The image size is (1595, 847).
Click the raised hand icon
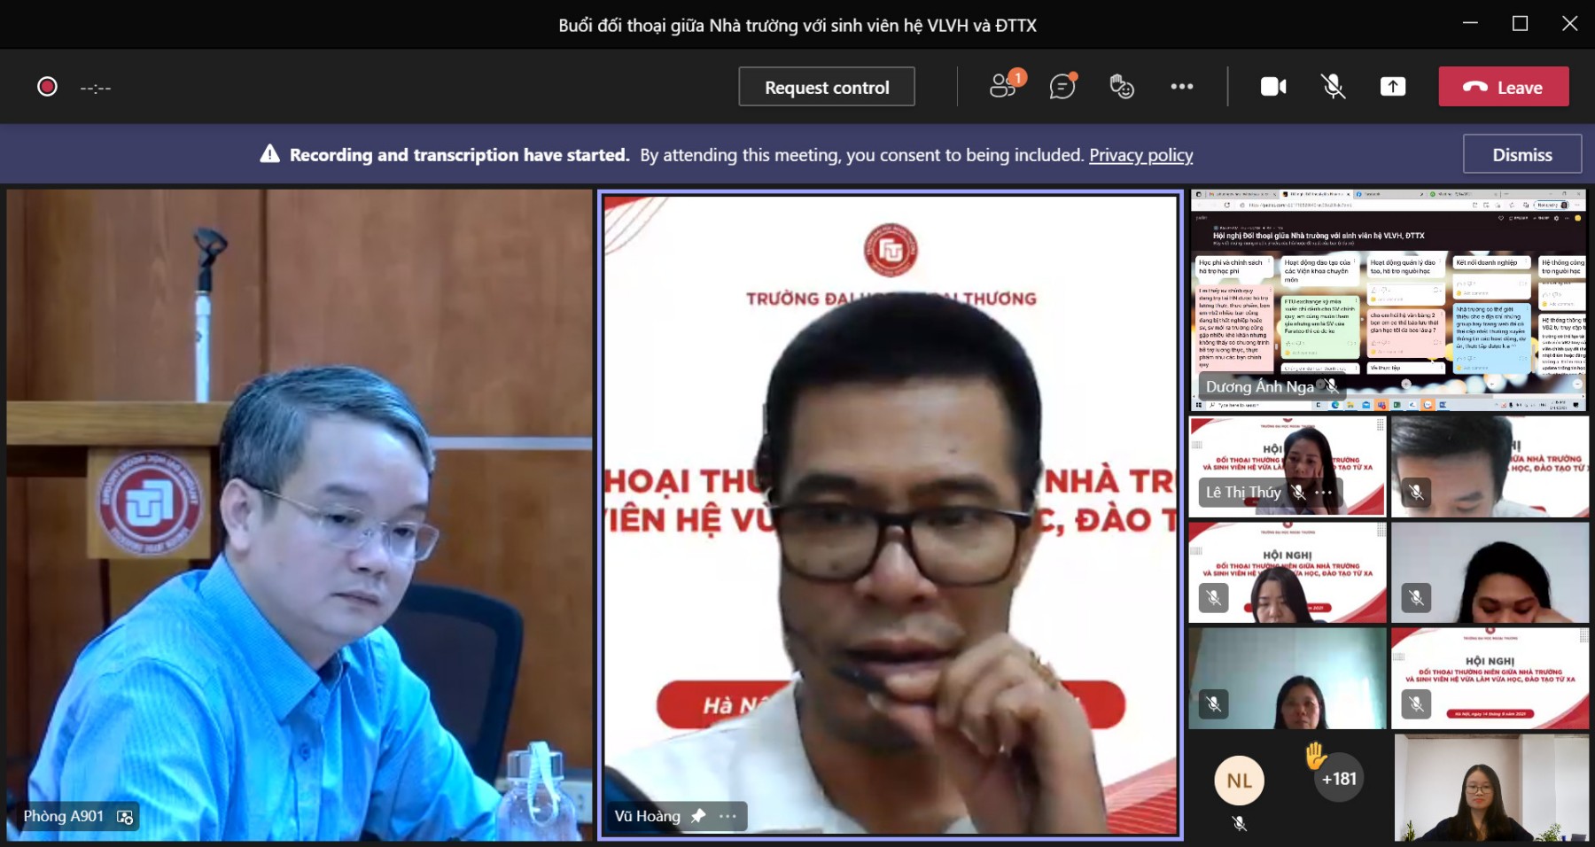[1316, 755]
